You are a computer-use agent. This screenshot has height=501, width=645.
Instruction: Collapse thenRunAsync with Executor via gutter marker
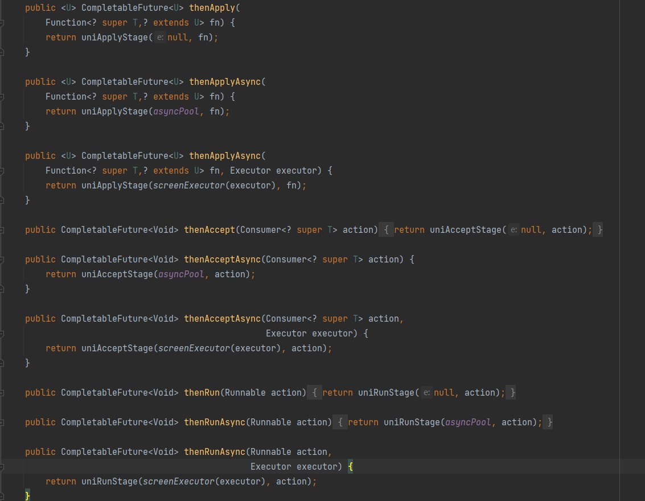[2, 467]
